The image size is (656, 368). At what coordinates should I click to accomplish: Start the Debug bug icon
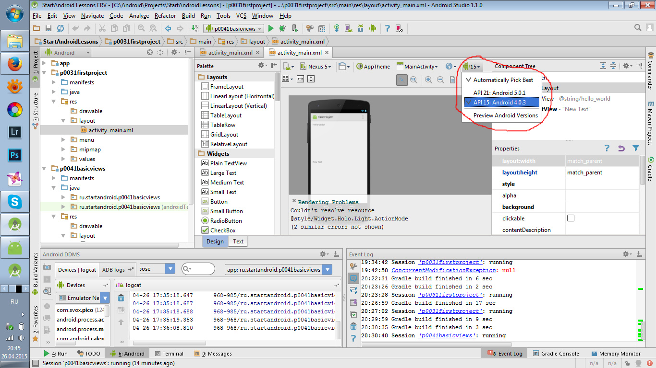[x=283, y=28]
